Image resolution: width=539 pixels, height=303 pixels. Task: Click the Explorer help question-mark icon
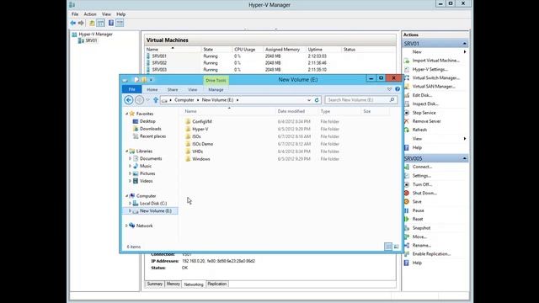[398, 89]
